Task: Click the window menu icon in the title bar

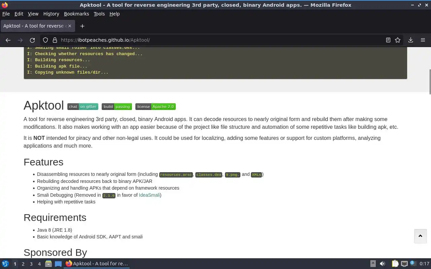Action: pyautogui.click(x=5, y=5)
